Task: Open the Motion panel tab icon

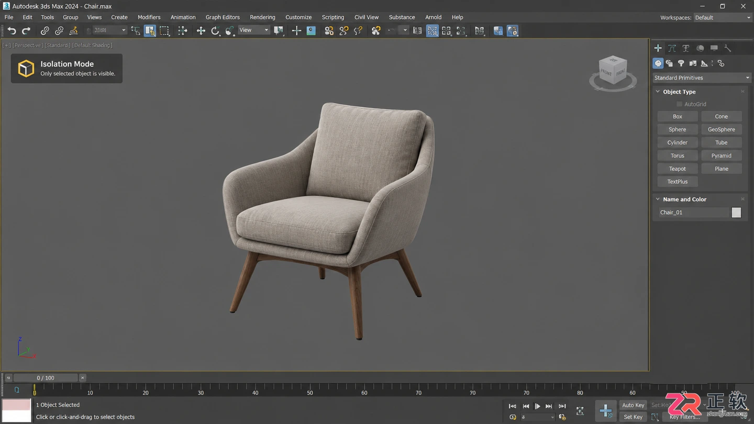Action: click(700, 48)
